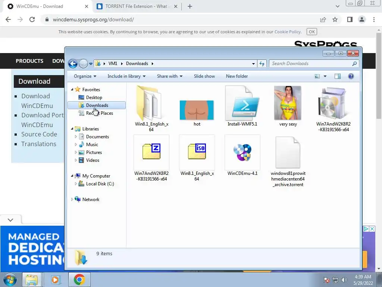The height and width of the screenshot is (287, 382).
Task: Expand the Pictures library
Action: click(76, 152)
